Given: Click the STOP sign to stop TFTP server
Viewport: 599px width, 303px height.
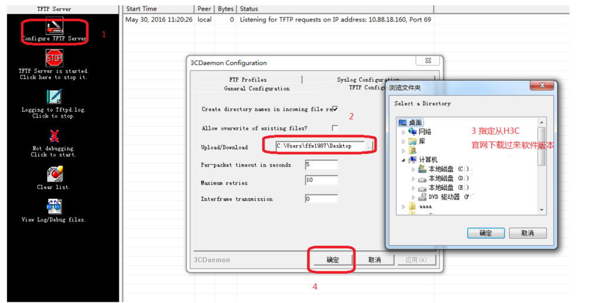Looking at the screenshot, I should click(54, 58).
